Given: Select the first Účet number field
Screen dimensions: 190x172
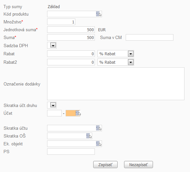Looking at the screenshot, I should (x=55, y=113).
